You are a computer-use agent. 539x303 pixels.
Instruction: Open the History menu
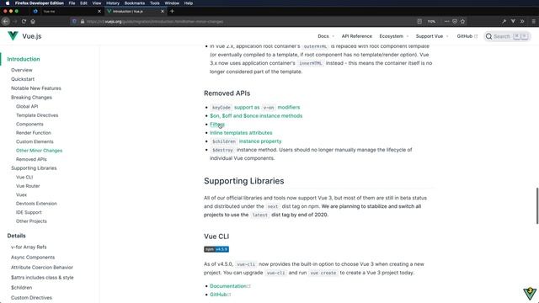tap(113, 3)
